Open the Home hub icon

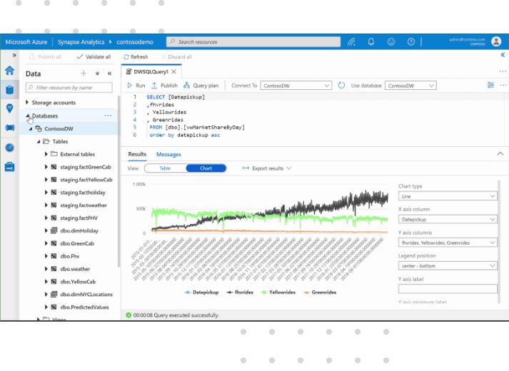coord(9,71)
